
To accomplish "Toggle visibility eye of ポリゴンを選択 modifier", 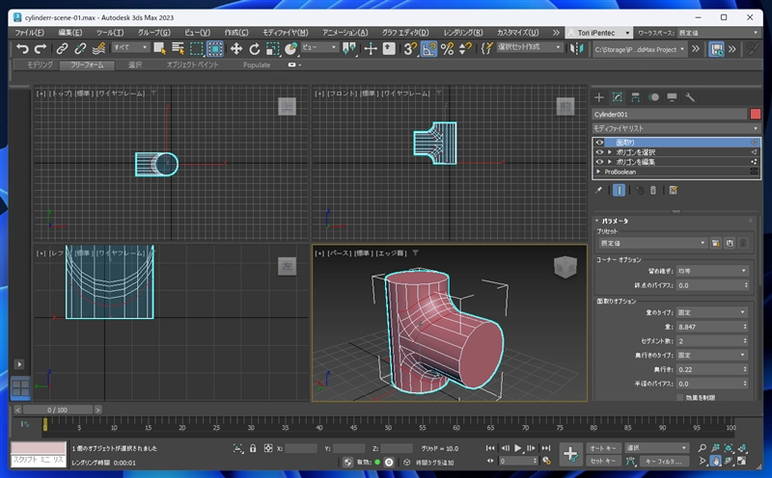I will pos(599,152).
